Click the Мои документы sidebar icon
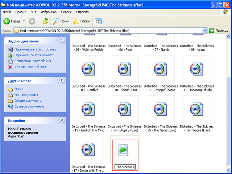 click(10, 95)
